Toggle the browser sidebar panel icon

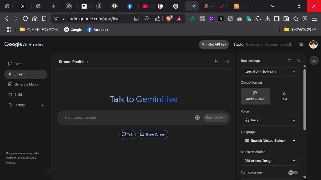pos(277,19)
